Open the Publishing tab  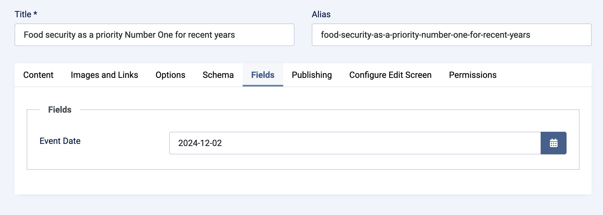311,75
